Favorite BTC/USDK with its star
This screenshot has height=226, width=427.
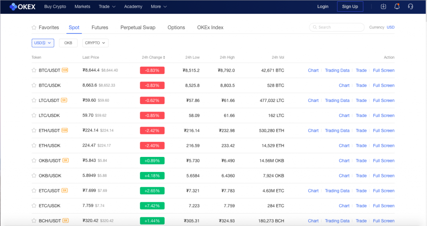(x=34, y=85)
